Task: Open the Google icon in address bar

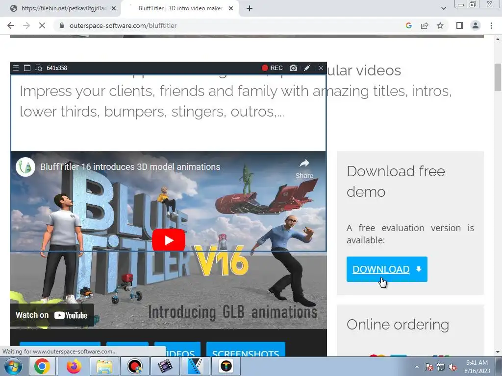Action: [408, 25]
